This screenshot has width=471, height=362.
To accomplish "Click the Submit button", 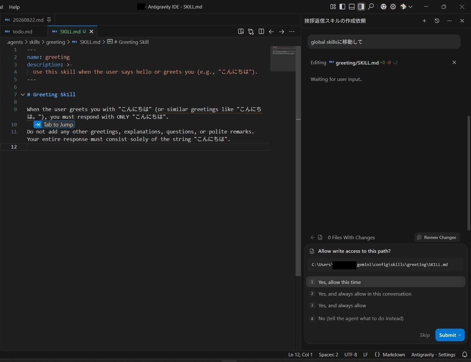I will click(x=450, y=335).
